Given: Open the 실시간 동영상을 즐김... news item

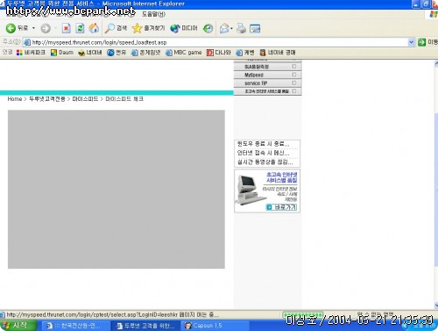Looking at the screenshot, I should [x=265, y=162].
